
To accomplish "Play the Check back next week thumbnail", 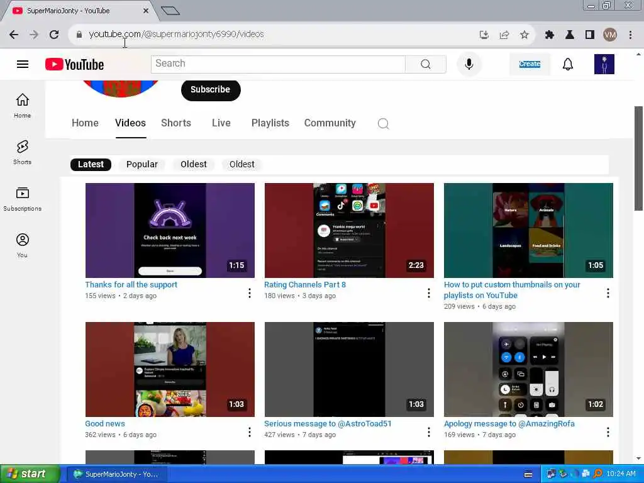I will tap(170, 230).
